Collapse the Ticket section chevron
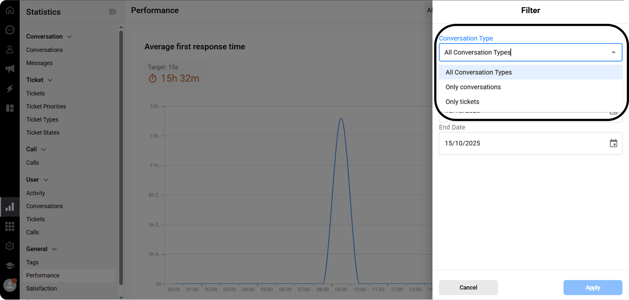The height and width of the screenshot is (300, 629). [50, 80]
